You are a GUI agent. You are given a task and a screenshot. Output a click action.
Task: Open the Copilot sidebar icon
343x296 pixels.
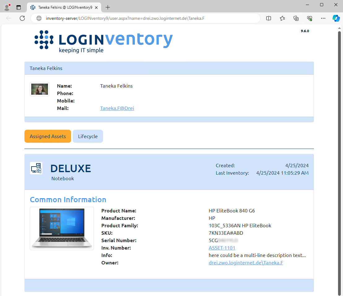(x=336, y=18)
